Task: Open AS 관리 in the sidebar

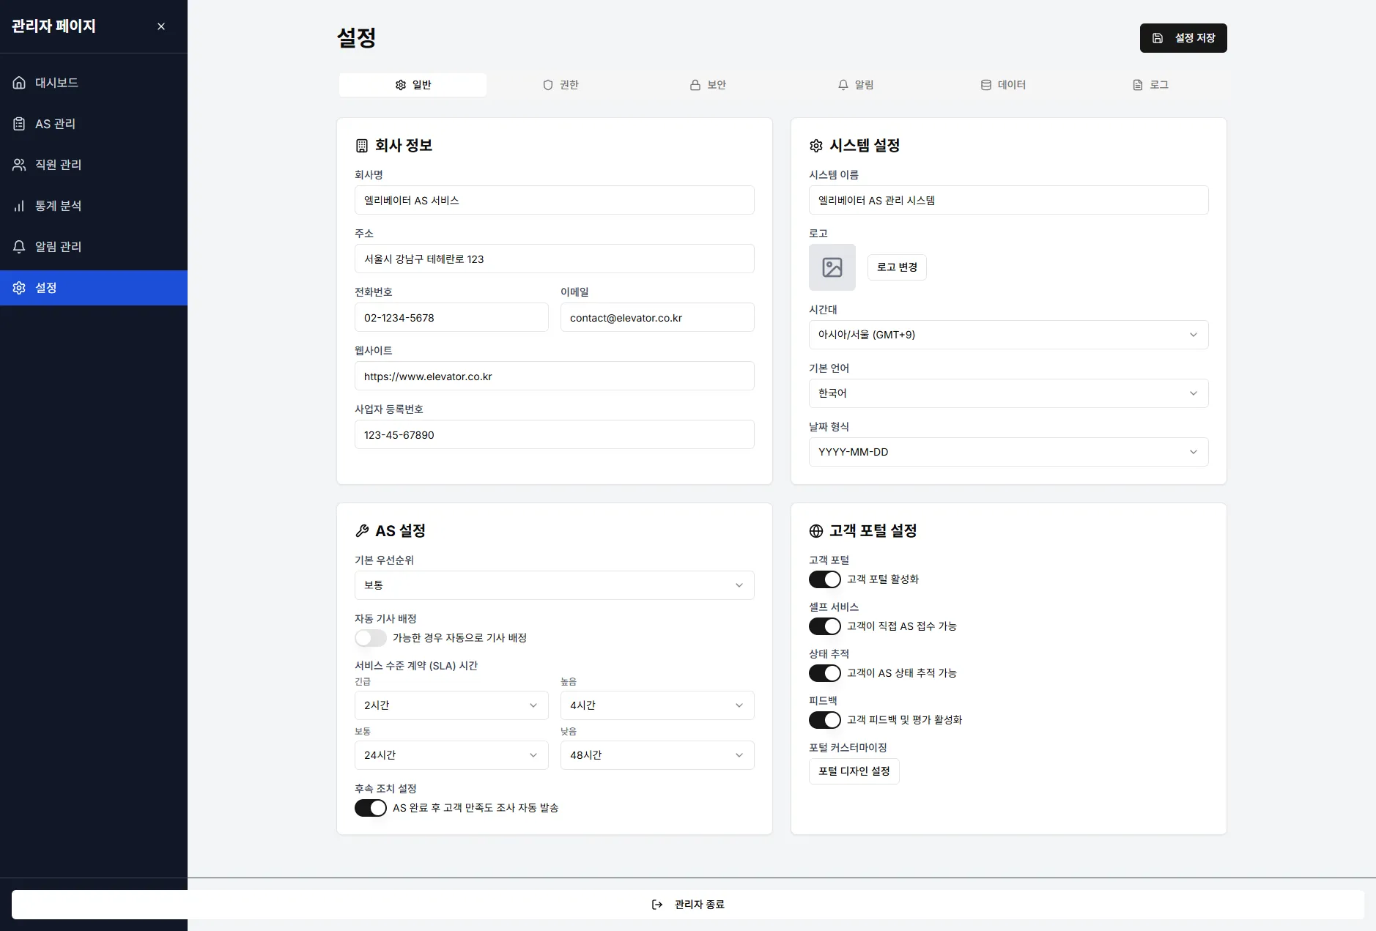Action: pos(94,124)
